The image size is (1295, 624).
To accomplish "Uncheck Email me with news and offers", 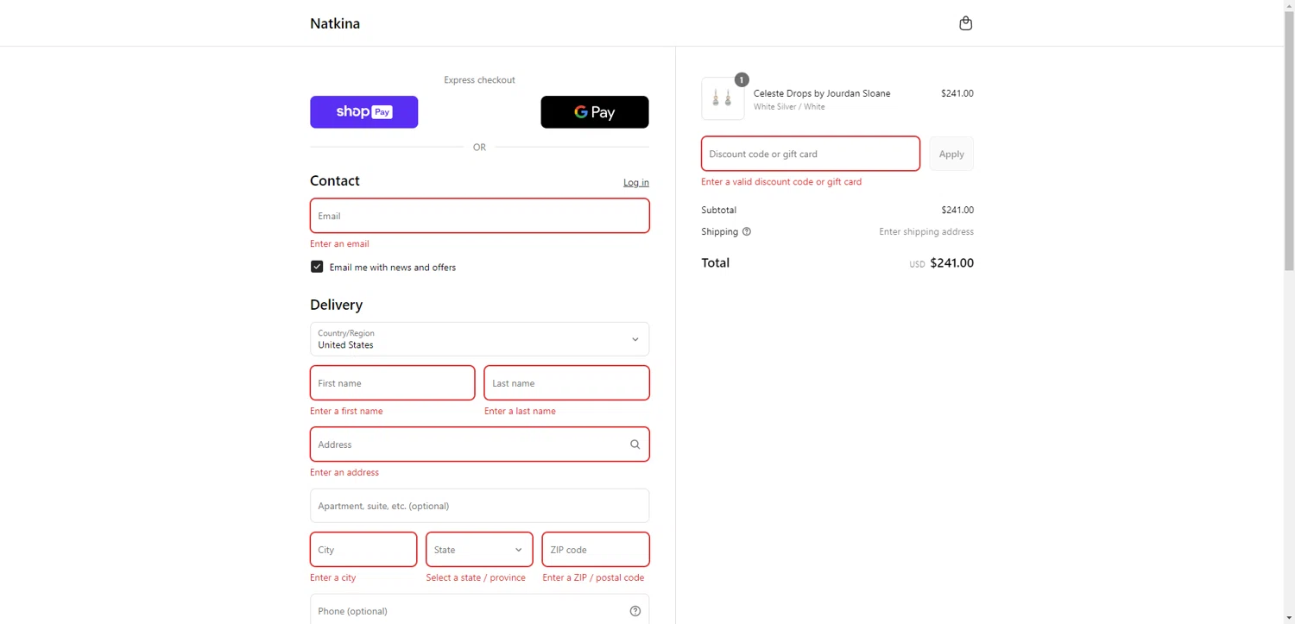I will [317, 267].
